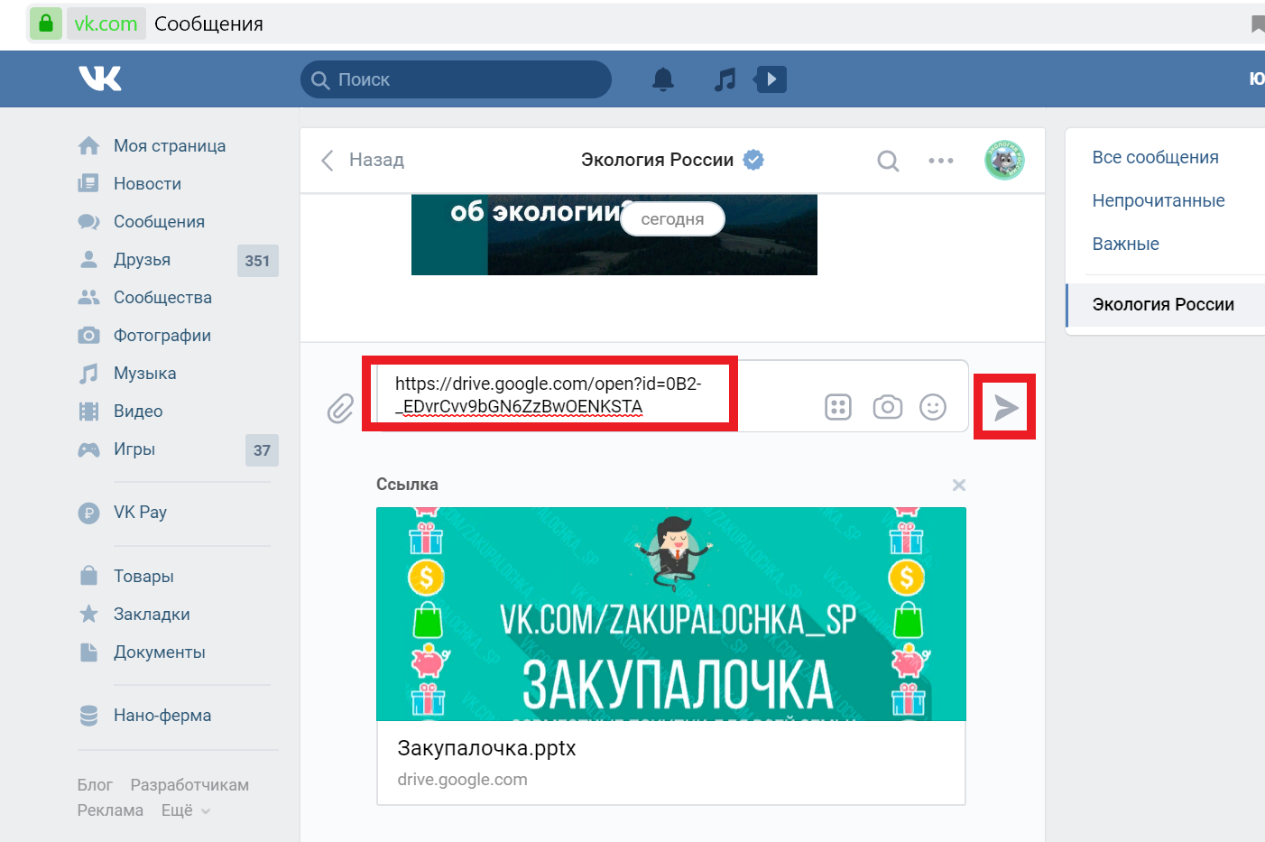Open Разработчикам footer link
This screenshot has height=842, width=1265.
[x=189, y=785]
